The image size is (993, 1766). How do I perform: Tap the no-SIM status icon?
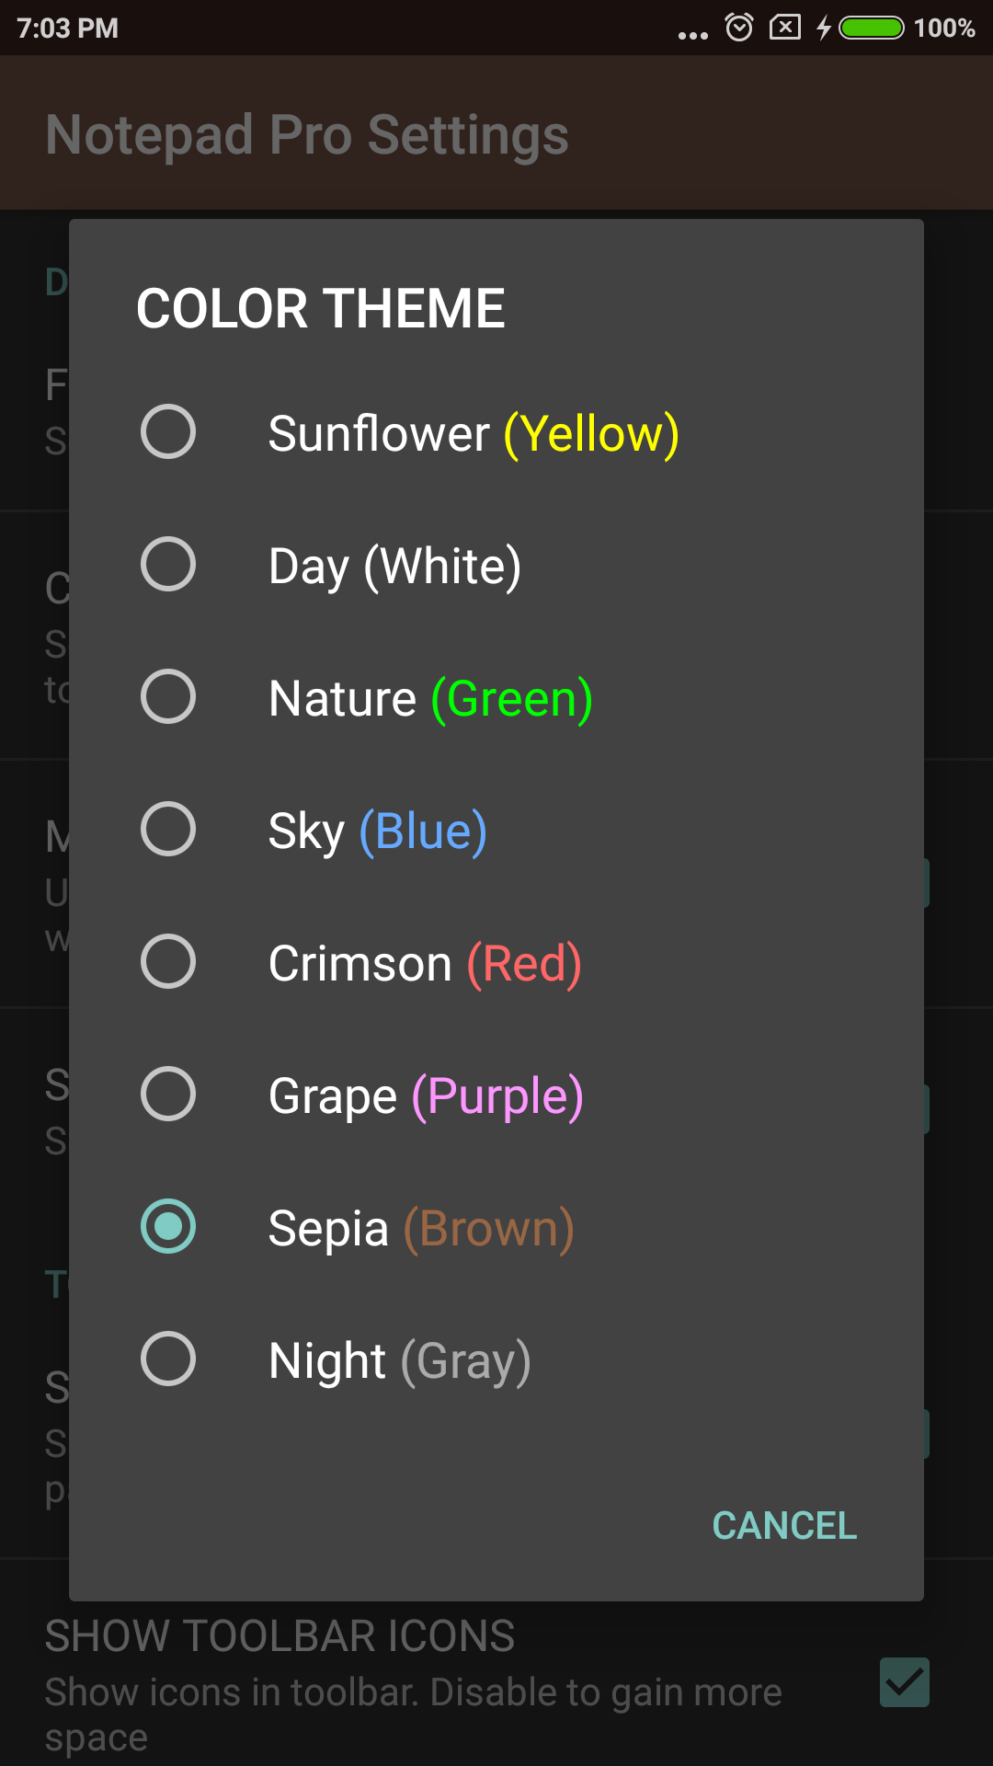[x=784, y=27]
